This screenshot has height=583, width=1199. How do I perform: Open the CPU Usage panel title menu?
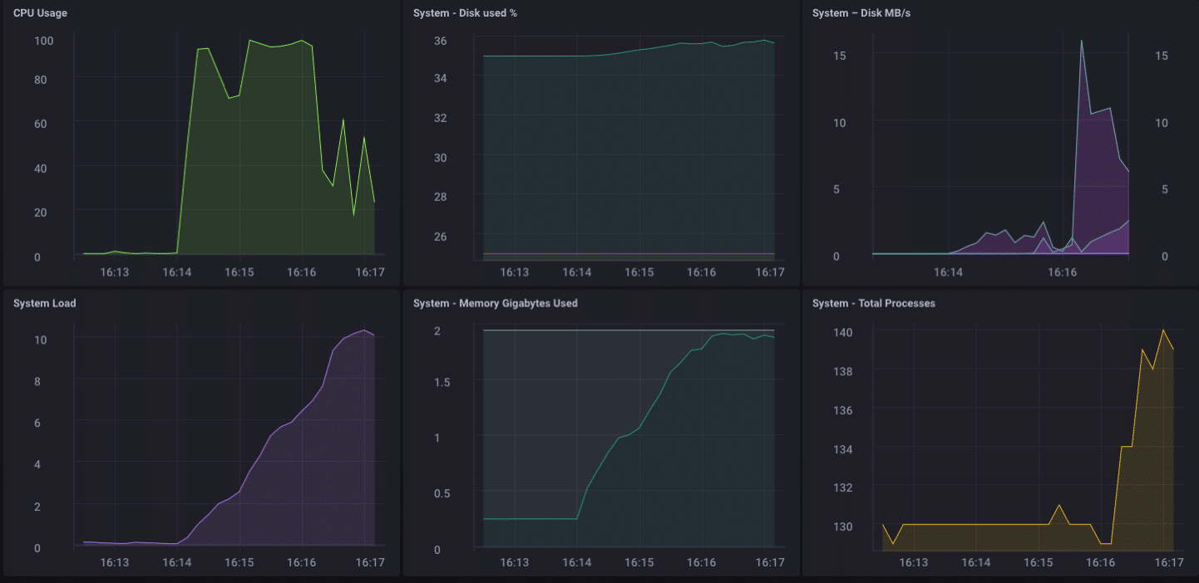pos(39,13)
